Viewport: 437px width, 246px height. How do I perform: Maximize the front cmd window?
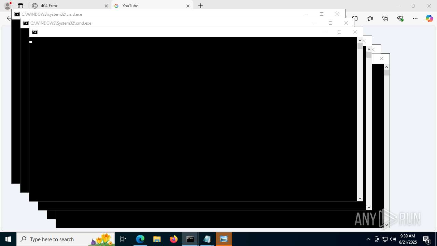pyautogui.click(x=339, y=32)
